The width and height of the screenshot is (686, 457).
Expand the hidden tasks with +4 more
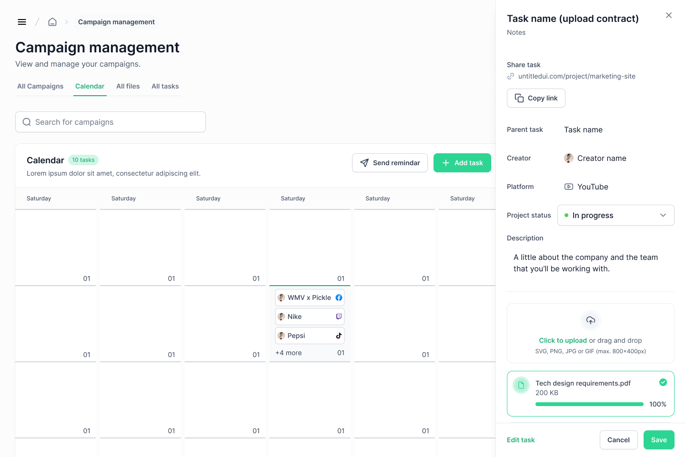[x=288, y=353]
